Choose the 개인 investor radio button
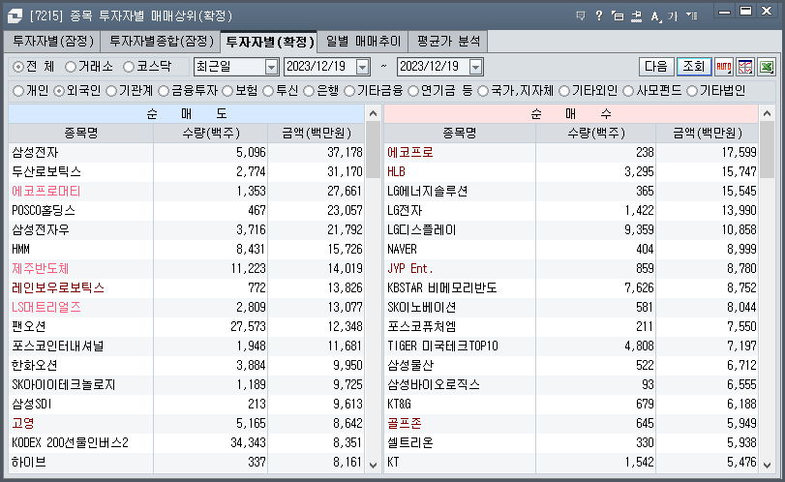This screenshot has width=785, height=482. point(18,91)
